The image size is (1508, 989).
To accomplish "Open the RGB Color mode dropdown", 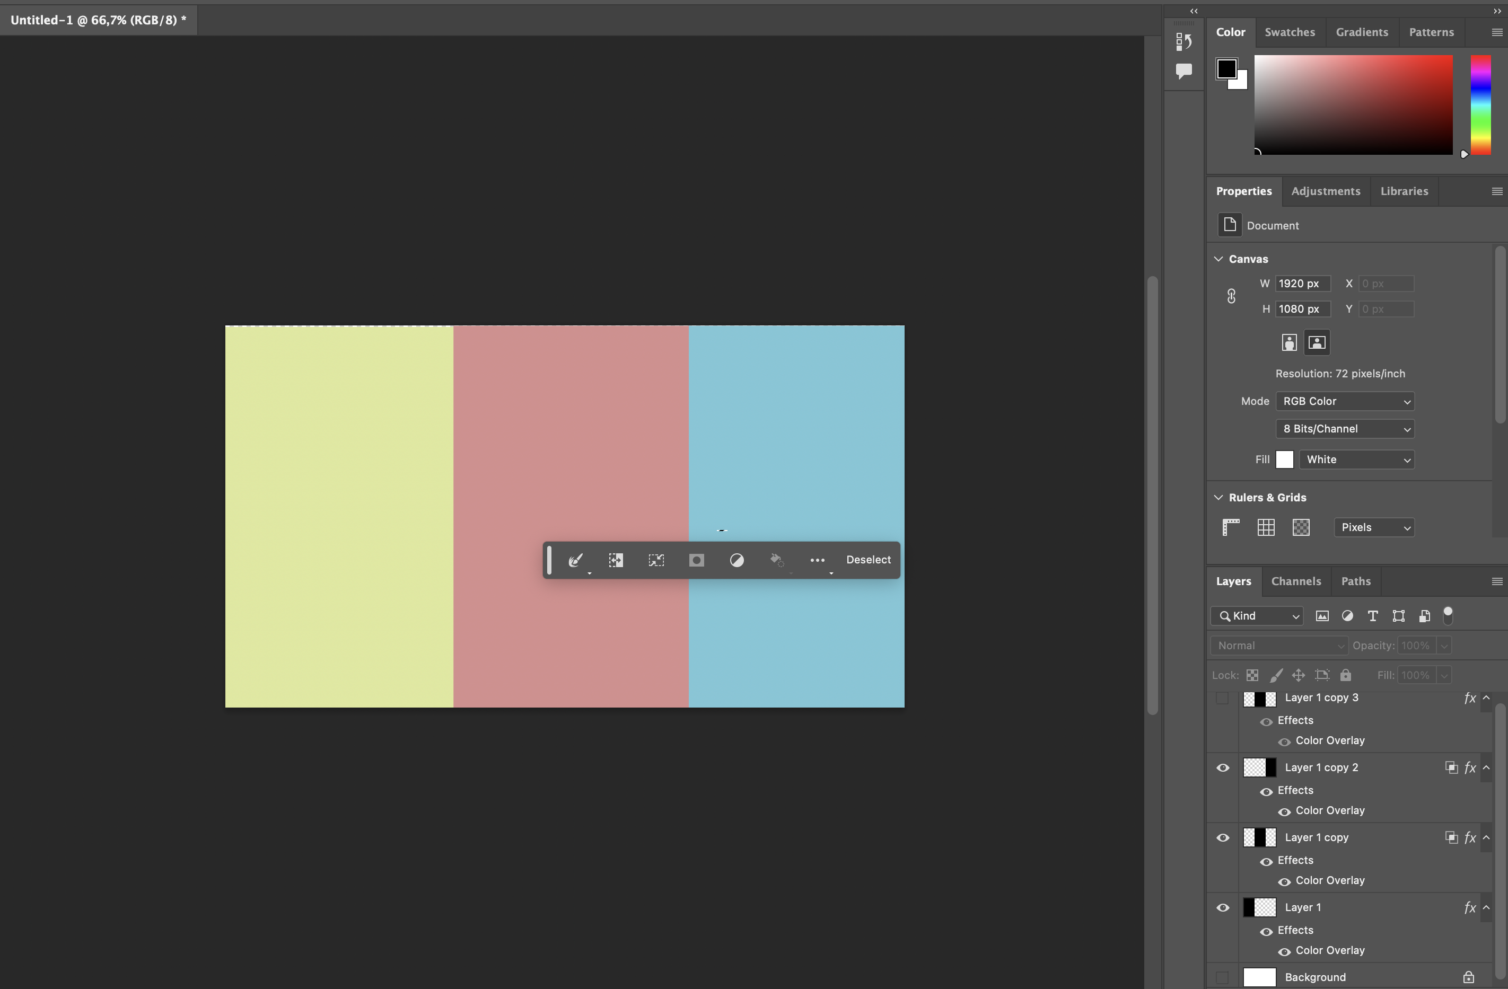I will click(1345, 401).
